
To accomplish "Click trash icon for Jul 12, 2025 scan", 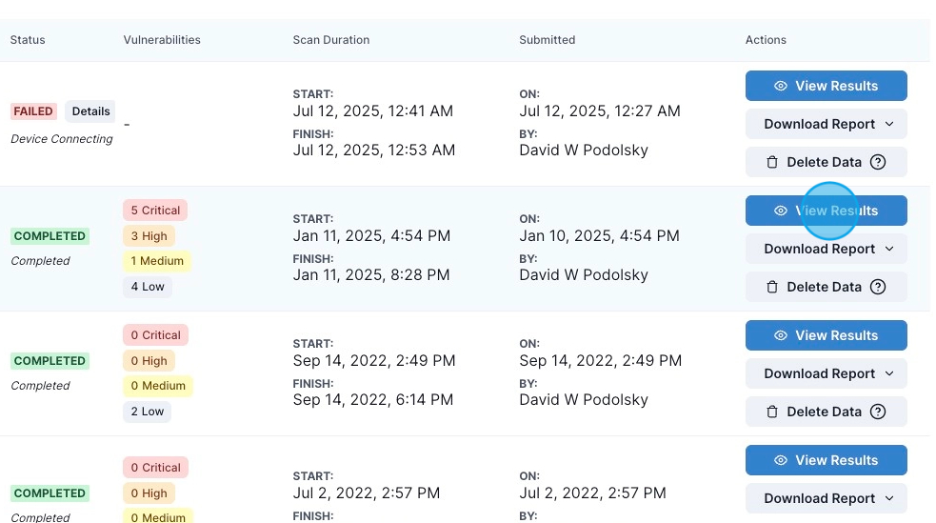I will point(772,162).
